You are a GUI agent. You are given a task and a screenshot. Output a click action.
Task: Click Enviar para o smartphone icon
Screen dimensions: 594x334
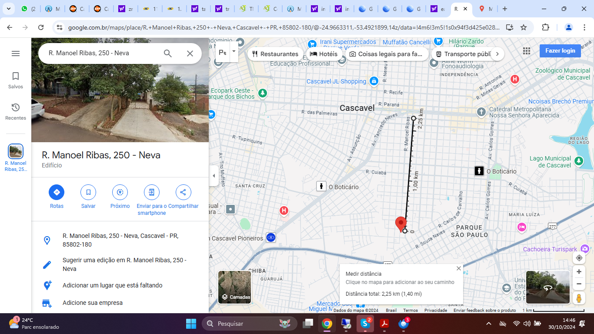151,192
